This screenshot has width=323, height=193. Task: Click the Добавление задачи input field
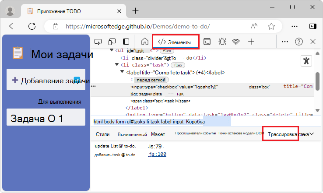tap(46, 80)
